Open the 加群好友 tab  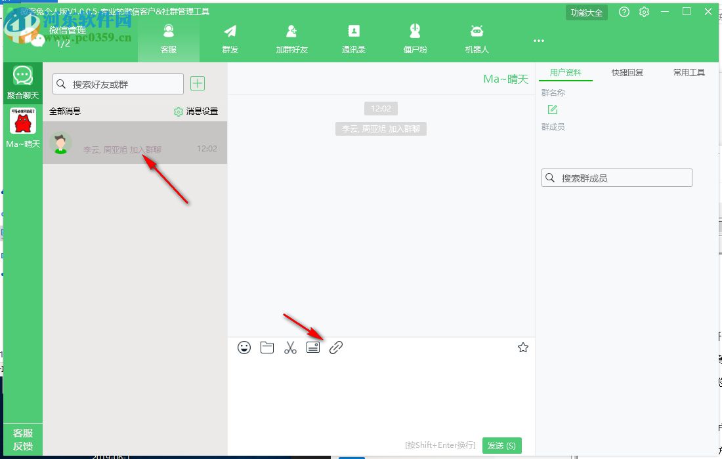291,39
